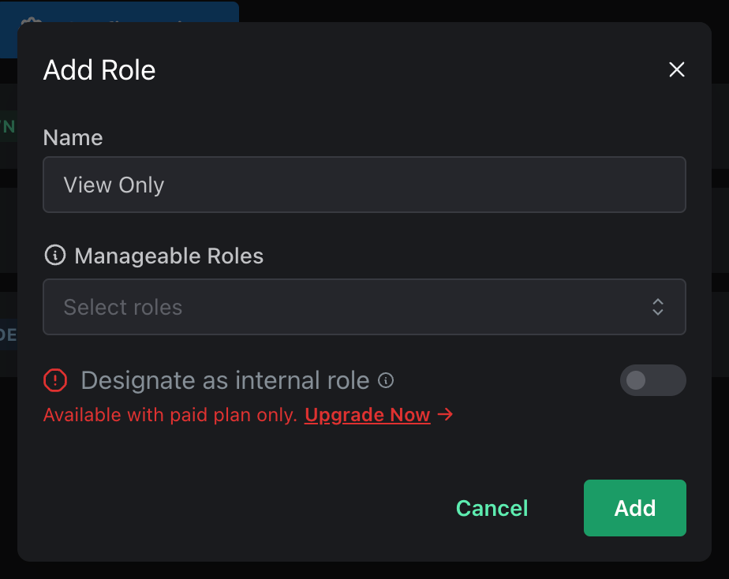This screenshot has height=579, width=729.
Task: Click the red warning icon near internal role
Action: [x=55, y=380]
